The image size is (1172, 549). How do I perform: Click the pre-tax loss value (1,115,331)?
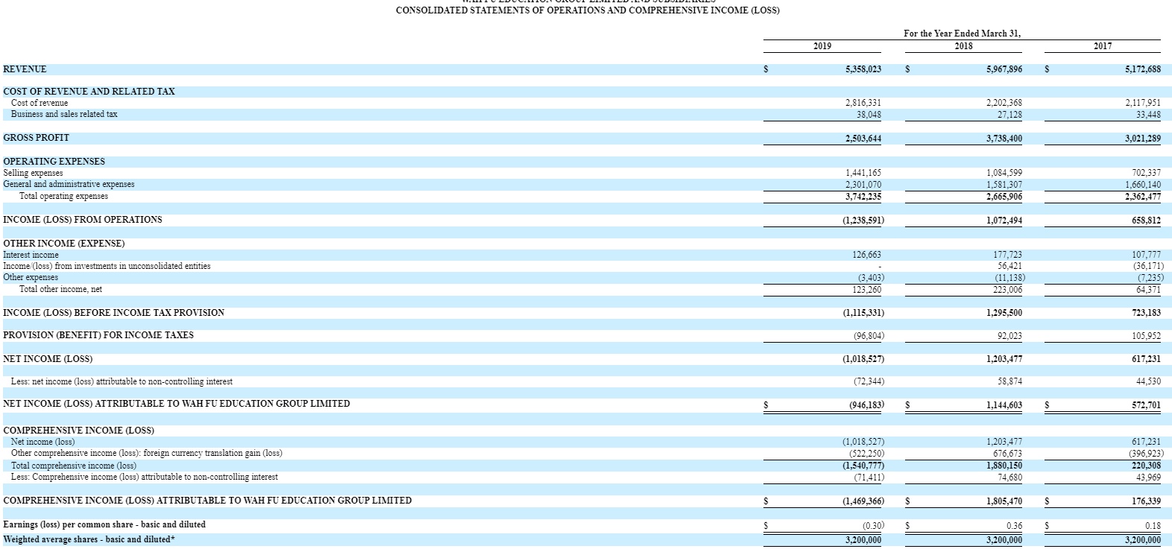(863, 313)
